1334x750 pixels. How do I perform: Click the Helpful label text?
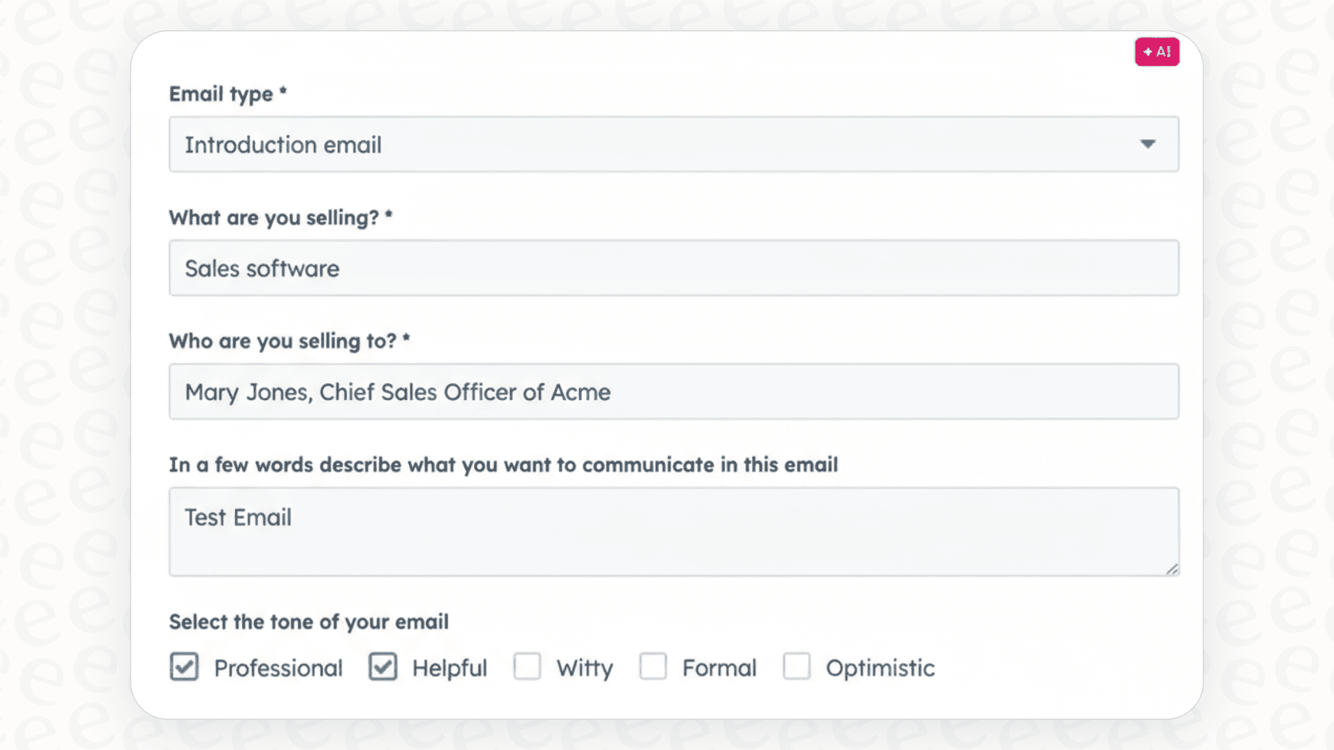click(x=449, y=667)
